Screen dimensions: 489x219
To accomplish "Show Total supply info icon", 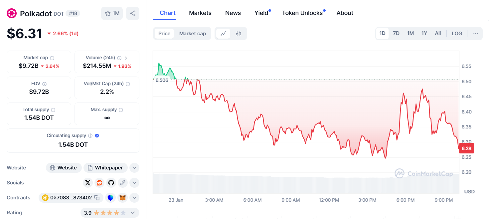I will (53, 110).
